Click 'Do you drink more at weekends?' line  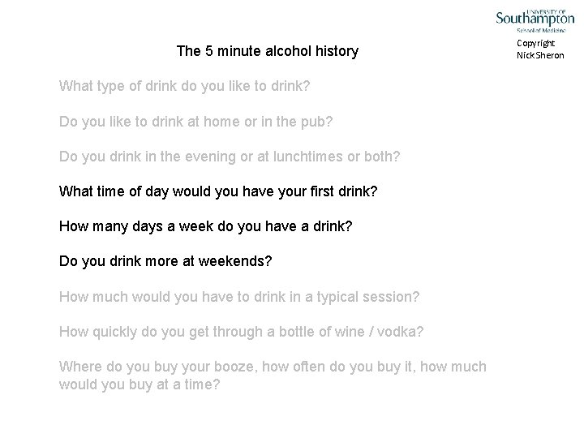pos(165,261)
